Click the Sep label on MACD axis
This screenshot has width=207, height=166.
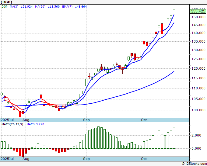click(x=86, y=159)
